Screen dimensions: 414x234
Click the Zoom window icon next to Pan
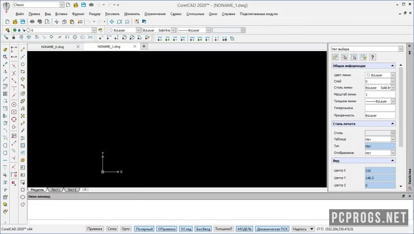pyautogui.click(x=120, y=22)
